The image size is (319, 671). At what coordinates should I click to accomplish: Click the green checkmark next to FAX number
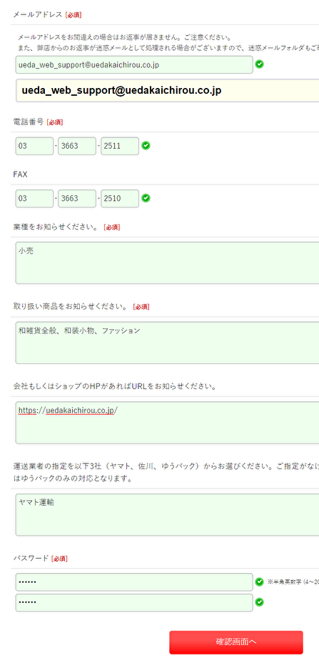(146, 198)
